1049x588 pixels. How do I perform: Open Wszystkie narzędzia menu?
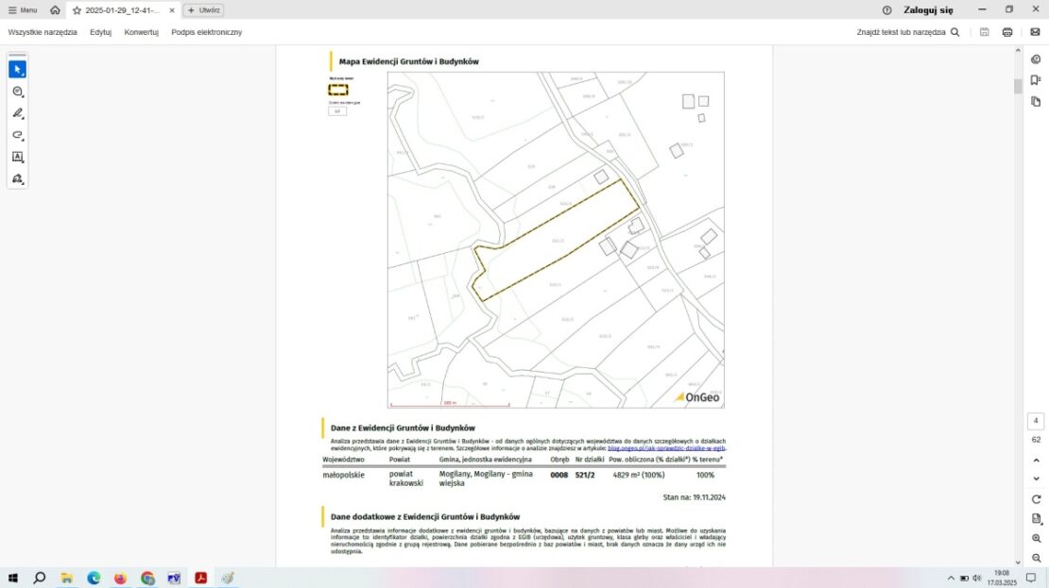pyautogui.click(x=43, y=32)
